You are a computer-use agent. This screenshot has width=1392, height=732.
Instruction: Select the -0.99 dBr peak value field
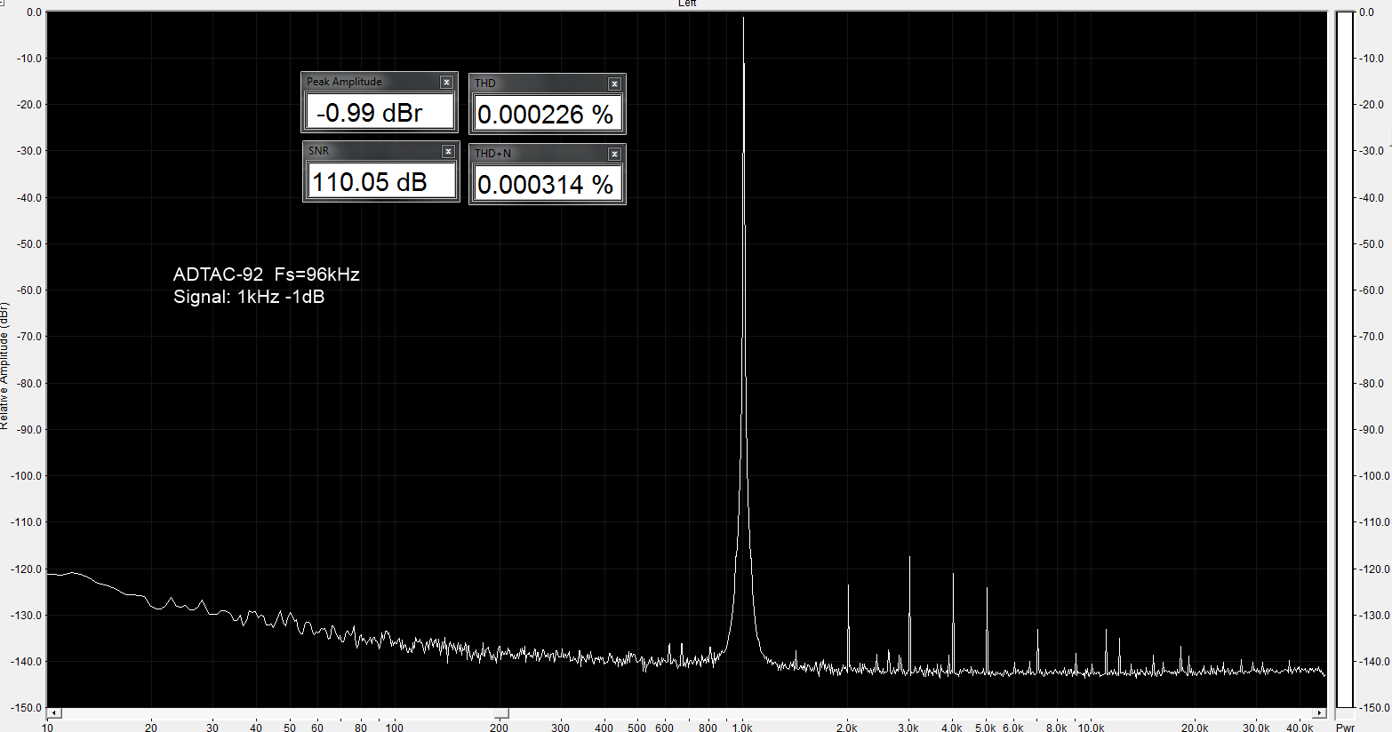tap(380, 113)
